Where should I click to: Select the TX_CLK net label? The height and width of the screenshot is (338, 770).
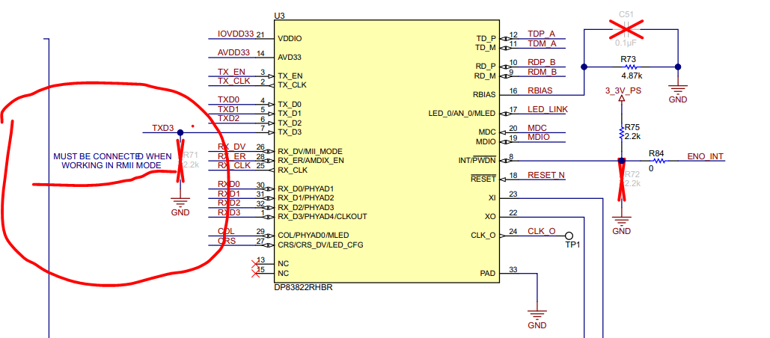[233, 81]
